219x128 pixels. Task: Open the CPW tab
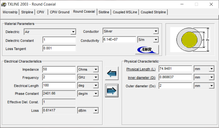pyautogui.click(x=41, y=12)
